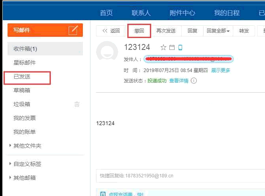
Task: Expand the 自定义标签 section
Action: coord(10,164)
